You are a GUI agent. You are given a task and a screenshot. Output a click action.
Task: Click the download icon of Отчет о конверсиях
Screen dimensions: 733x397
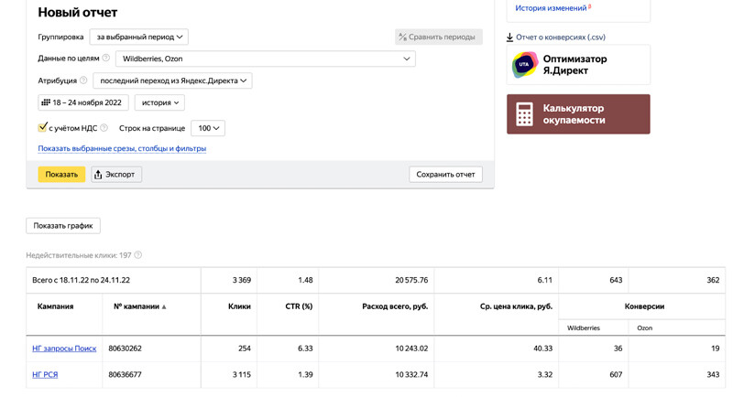click(510, 38)
